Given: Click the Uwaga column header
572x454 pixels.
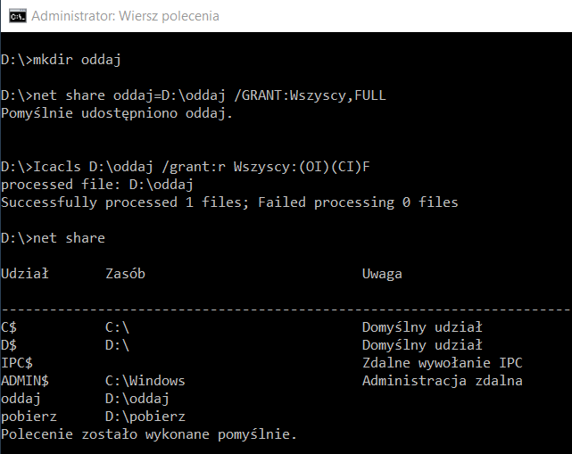Looking at the screenshot, I should pyautogui.click(x=382, y=274).
